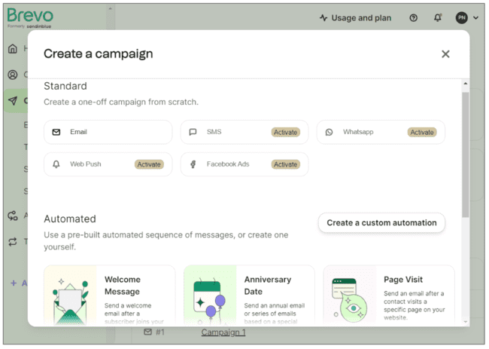Activate the SMS campaign channel

(286, 132)
